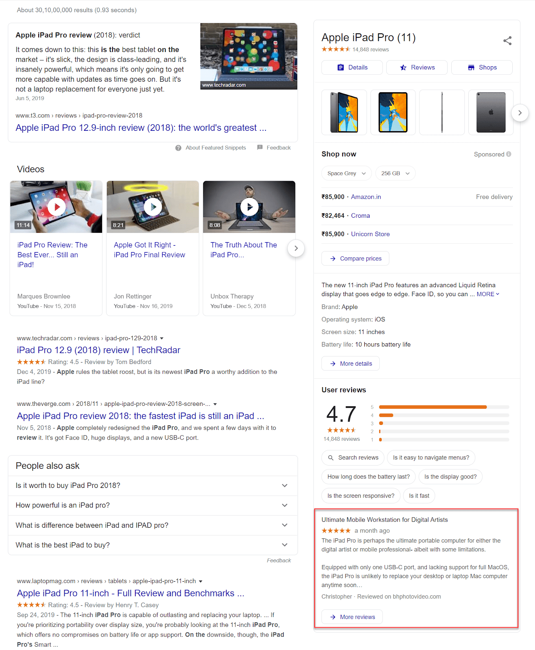View the iPad Pro front-facing screen thumbnail

[393, 112]
